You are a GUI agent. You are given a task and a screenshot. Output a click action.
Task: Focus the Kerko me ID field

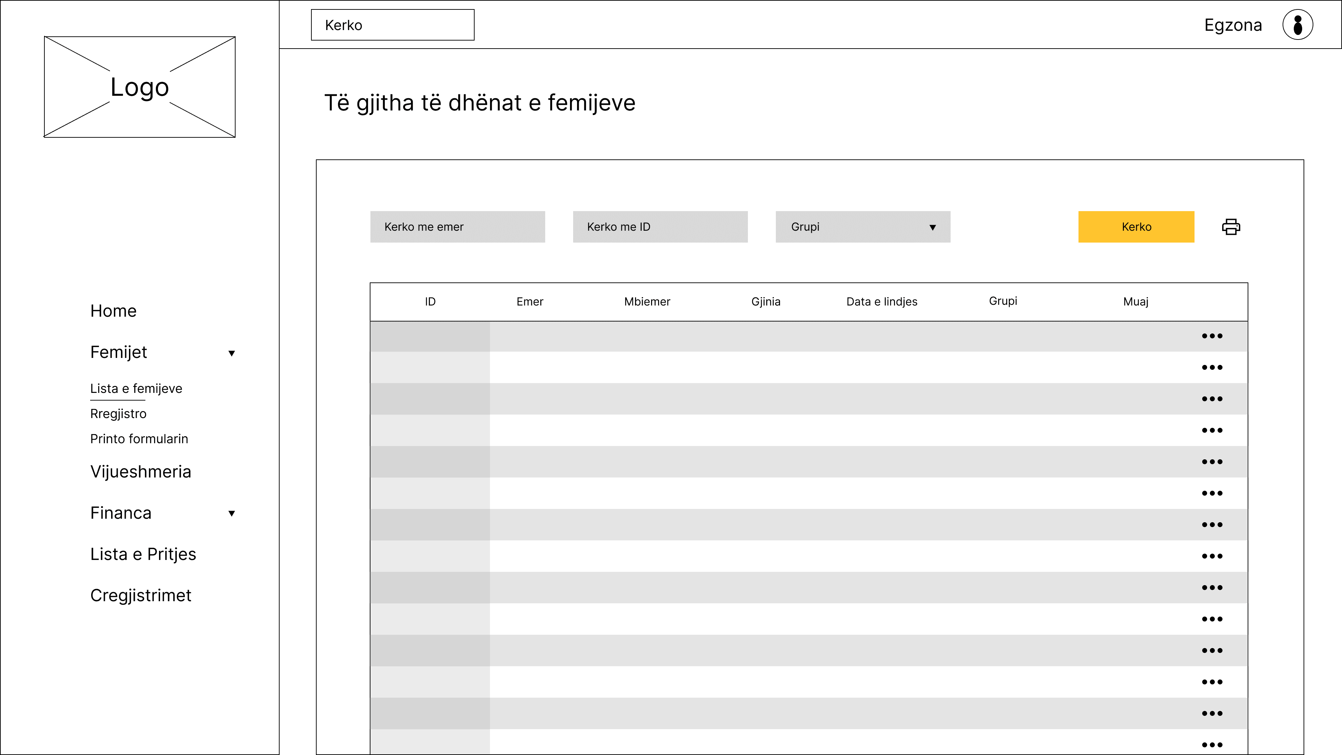(x=660, y=226)
